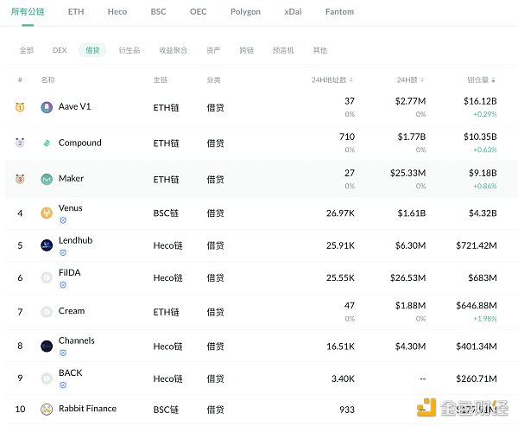518x426 pixels.
Task: Click the Rabbit Finance logo icon
Action: pyautogui.click(x=47, y=409)
